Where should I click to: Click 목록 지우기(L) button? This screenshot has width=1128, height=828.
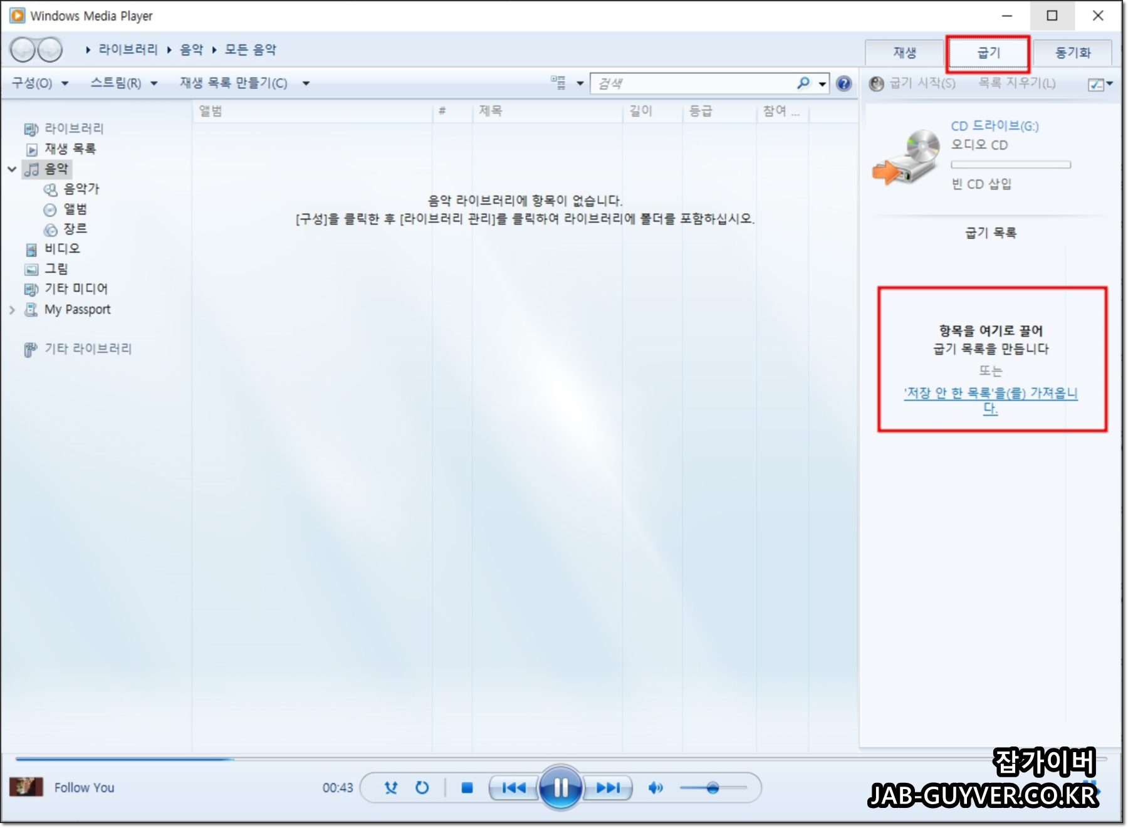tap(1017, 83)
